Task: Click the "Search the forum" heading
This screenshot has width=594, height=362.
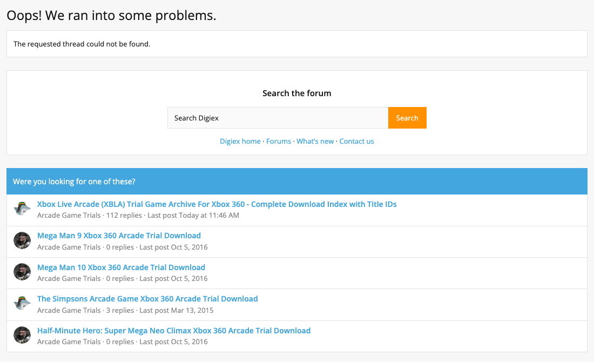Action: coord(297,93)
